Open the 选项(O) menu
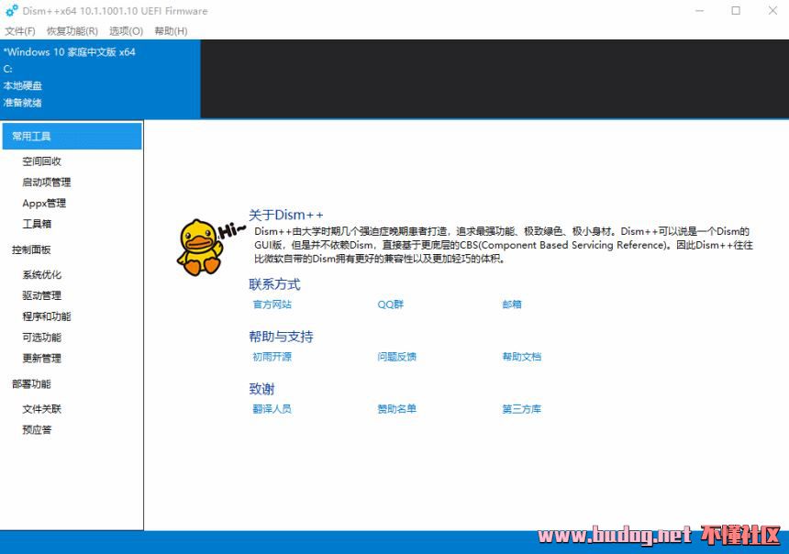789x554 pixels. coord(126,31)
